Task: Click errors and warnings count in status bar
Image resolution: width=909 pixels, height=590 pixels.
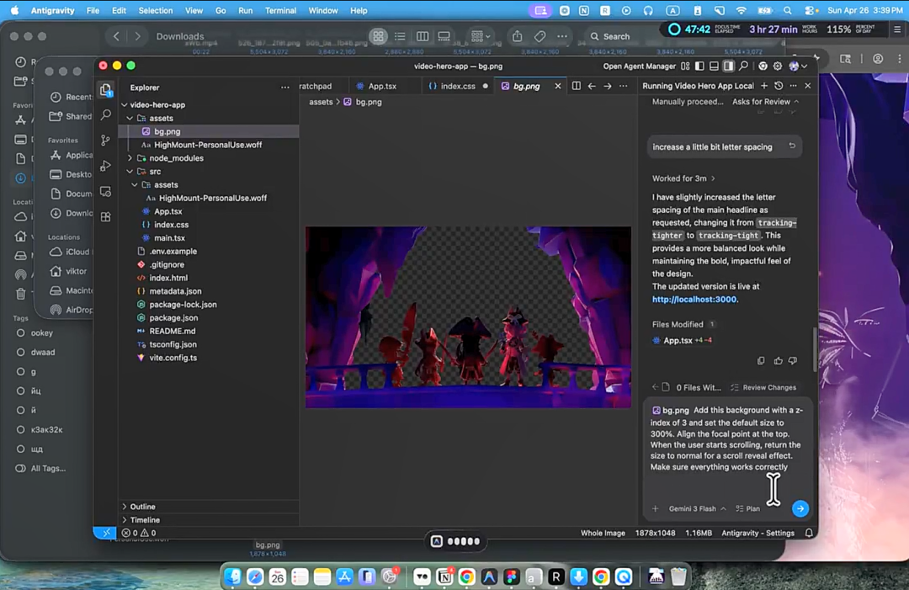Action: (139, 533)
